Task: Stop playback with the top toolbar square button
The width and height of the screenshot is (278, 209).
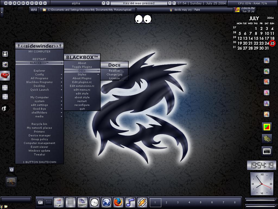Action: 19,3
